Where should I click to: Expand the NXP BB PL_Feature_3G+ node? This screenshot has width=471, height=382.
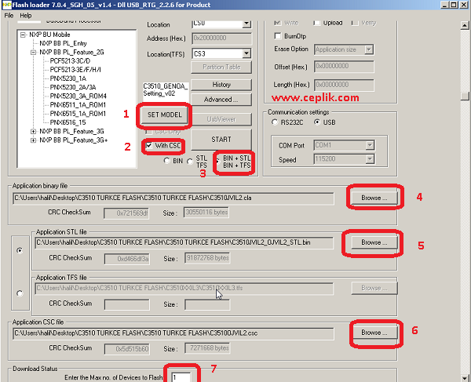tap(33, 140)
